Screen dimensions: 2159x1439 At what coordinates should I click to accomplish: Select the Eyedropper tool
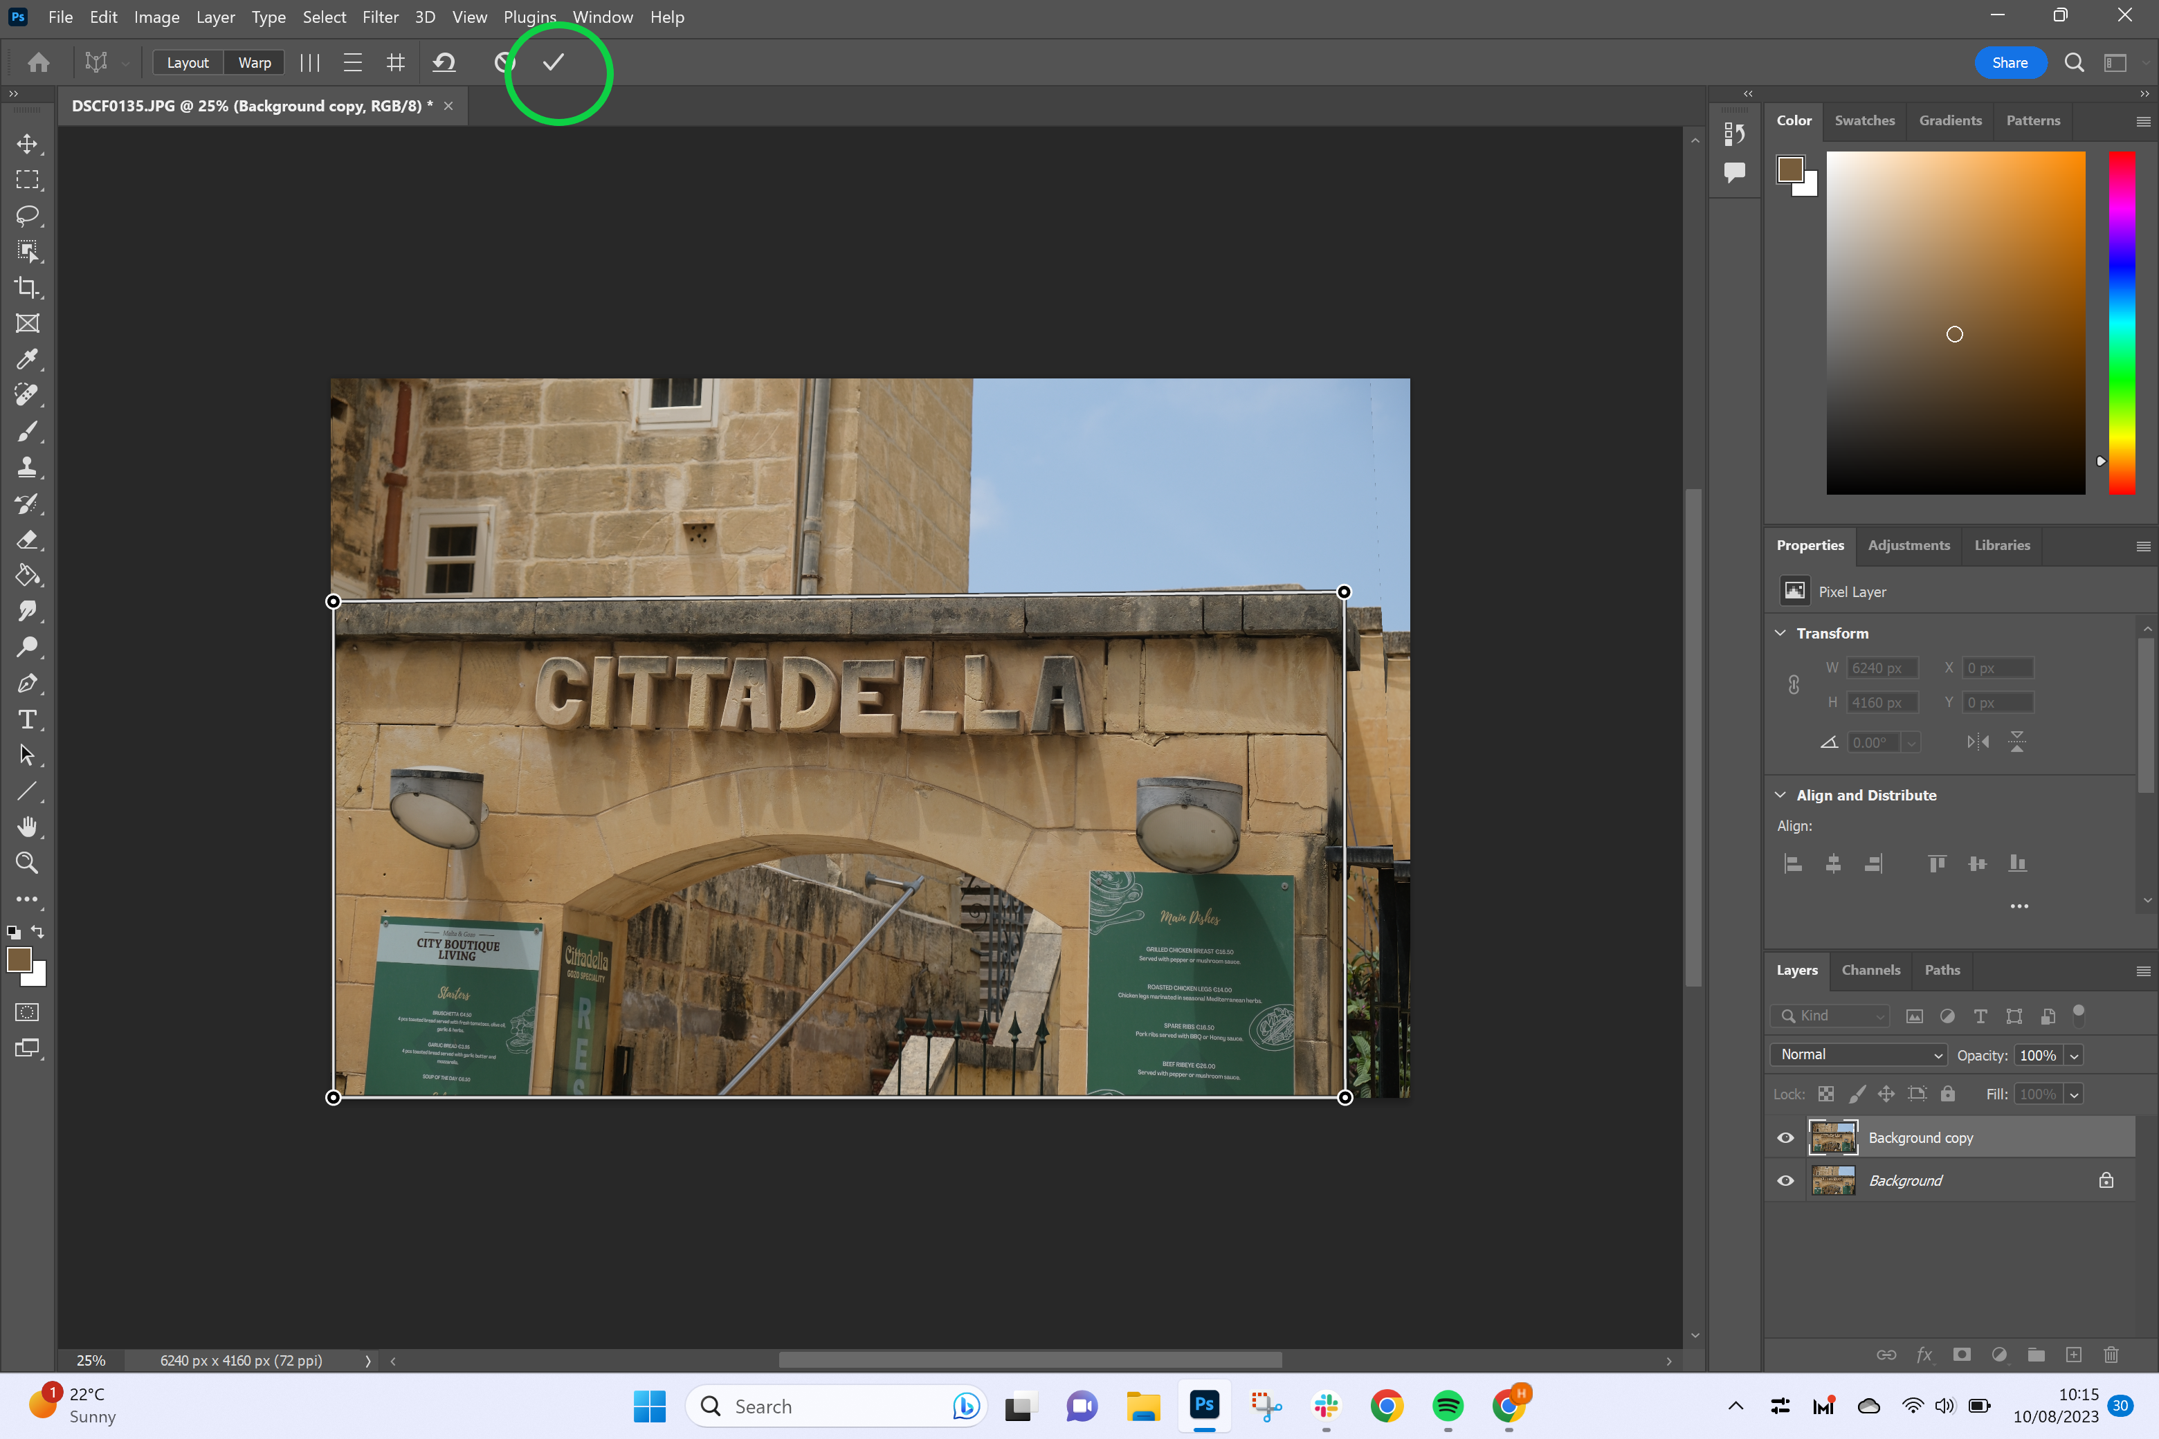click(28, 359)
